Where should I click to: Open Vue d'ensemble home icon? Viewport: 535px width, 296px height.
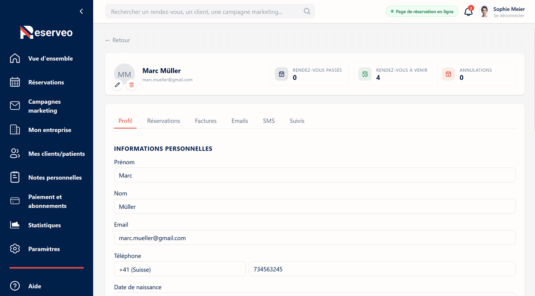pyautogui.click(x=15, y=58)
